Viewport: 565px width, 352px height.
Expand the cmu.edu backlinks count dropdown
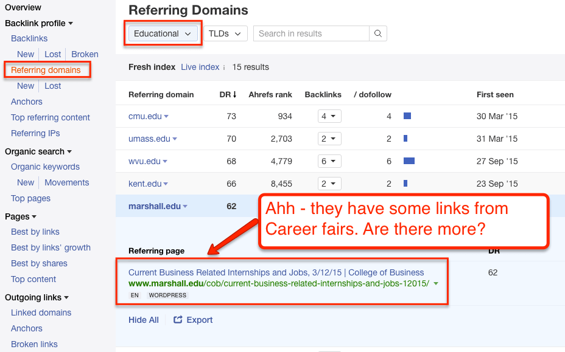[x=329, y=116]
